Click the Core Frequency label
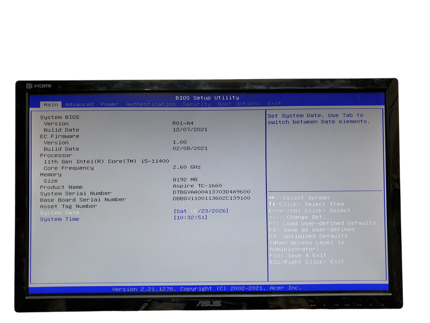The height and width of the screenshot is (323, 430). [69, 168]
